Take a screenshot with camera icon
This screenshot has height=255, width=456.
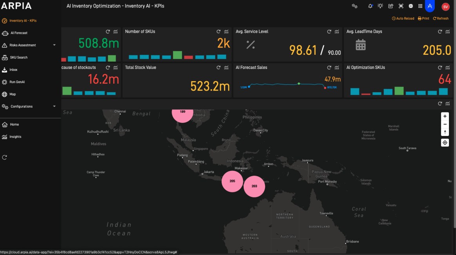pyautogui.click(x=401, y=6)
